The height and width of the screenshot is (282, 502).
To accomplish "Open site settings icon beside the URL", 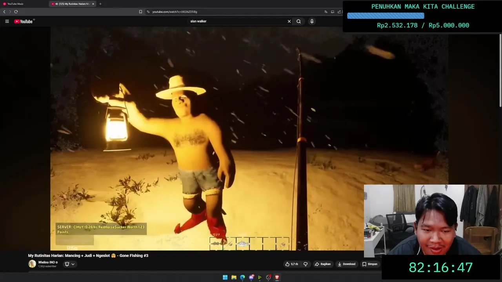I will click(148, 12).
